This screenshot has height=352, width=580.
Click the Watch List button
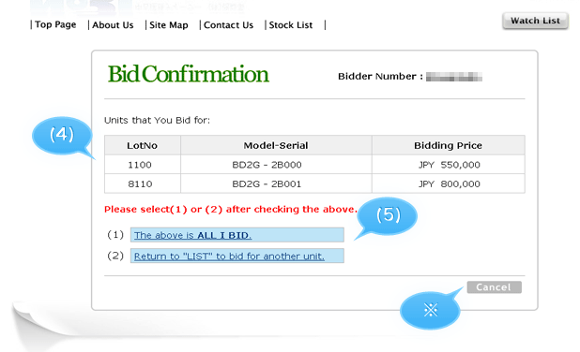[535, 21]
